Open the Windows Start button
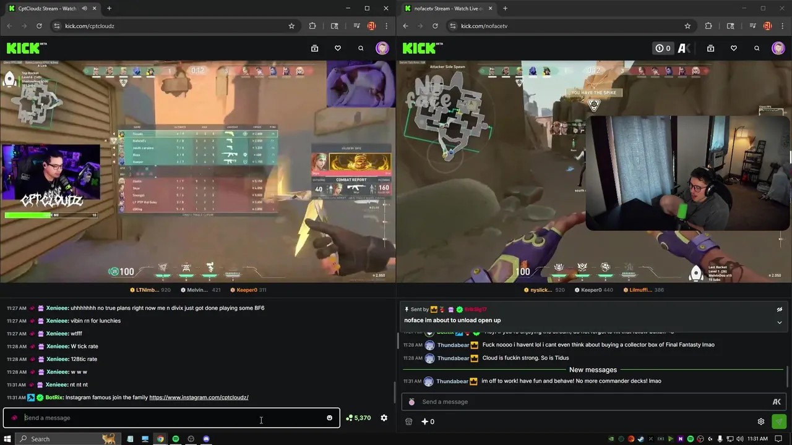This screenshot has width=792, height=445. pyautogui.click(x=7, y=439)
